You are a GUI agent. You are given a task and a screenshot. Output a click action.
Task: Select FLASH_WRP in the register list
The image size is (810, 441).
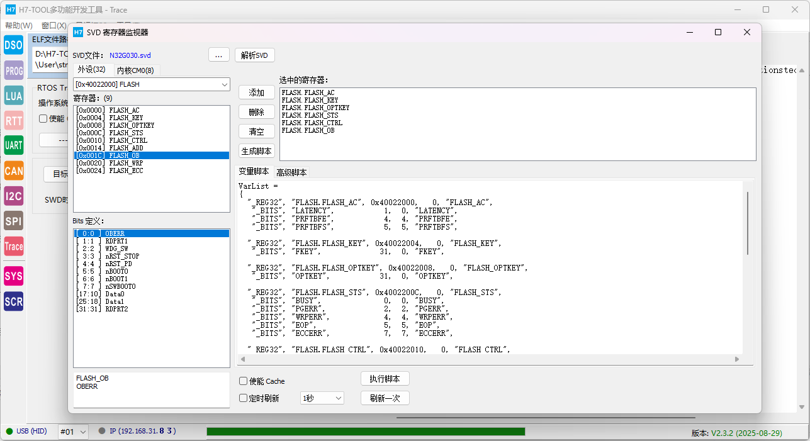126,163
